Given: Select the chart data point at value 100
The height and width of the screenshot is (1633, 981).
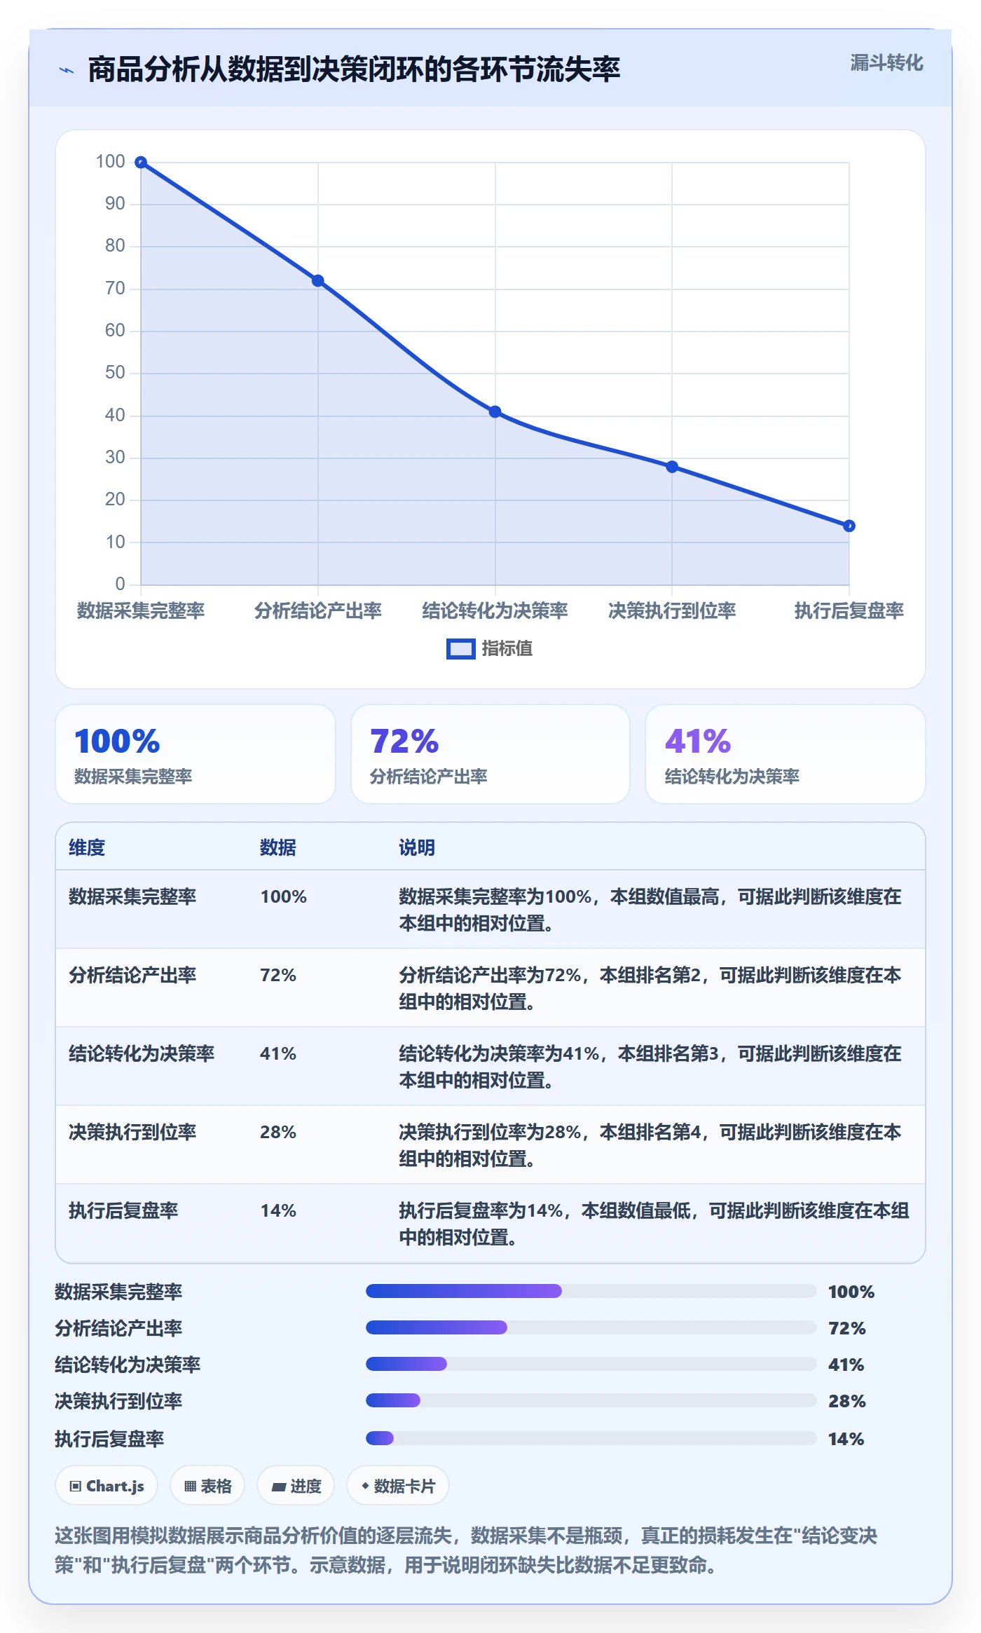Looking at the screenshot, I should pyautogui.click(x=141, y=163).
